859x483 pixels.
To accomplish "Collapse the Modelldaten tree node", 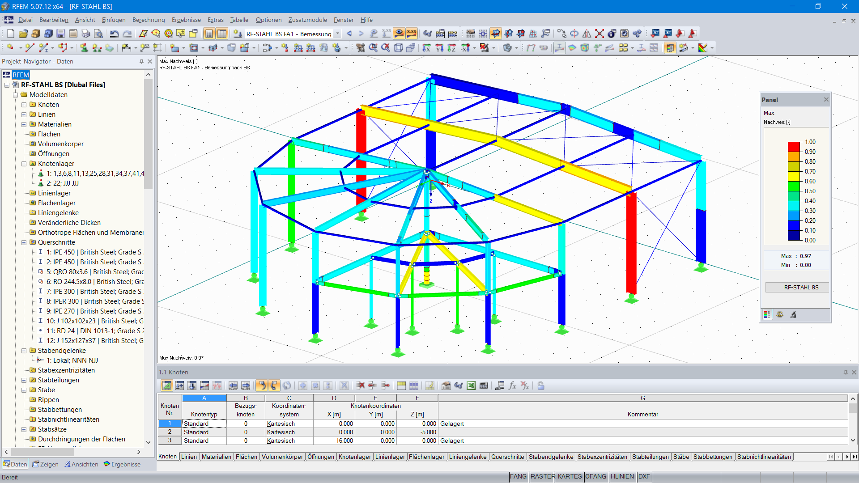I will pyautogui.click(x=16, y=95).
